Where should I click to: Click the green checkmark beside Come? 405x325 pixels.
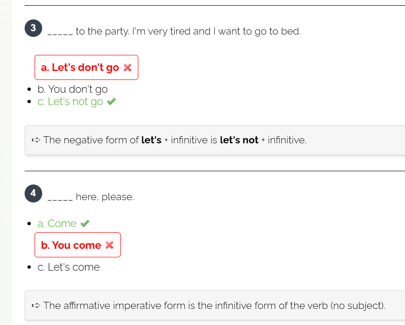click(x=85, y=223)
